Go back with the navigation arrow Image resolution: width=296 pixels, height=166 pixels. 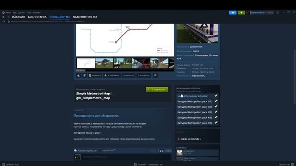pos(4,17)
